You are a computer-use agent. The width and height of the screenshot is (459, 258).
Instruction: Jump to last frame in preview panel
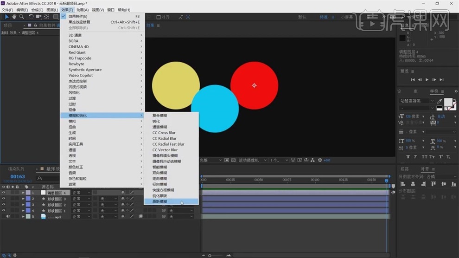442,79
